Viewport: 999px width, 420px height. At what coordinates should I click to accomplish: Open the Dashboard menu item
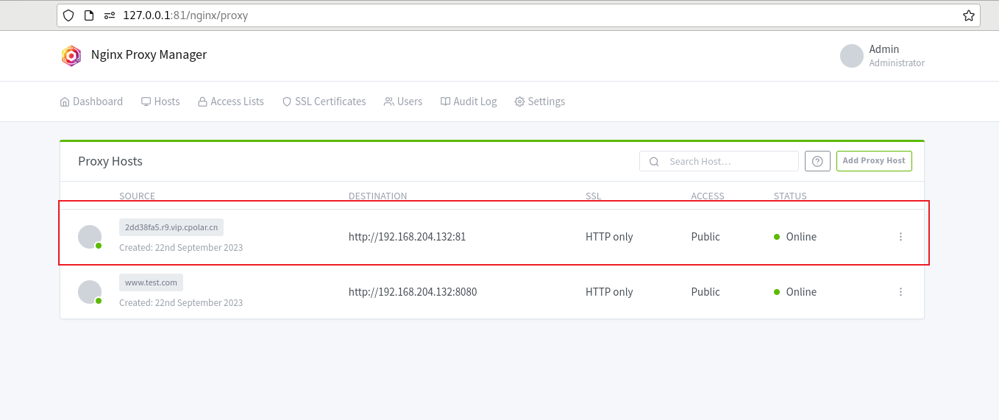pos(91,102)
